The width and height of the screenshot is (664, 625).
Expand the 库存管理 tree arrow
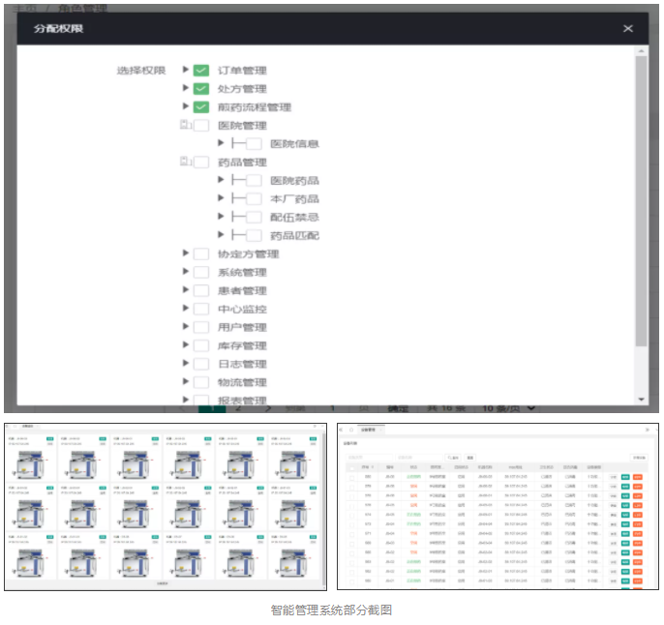186,346
